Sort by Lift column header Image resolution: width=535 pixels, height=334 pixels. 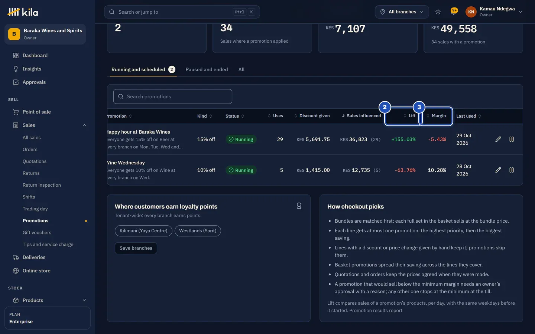pos(409,116)
